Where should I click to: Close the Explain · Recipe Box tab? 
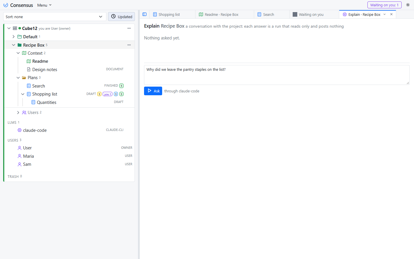pos(391,14)
